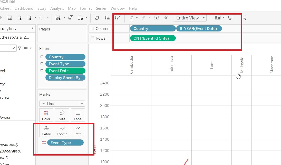
Task: Click the Share workbook icon
Action: point(245,18)
